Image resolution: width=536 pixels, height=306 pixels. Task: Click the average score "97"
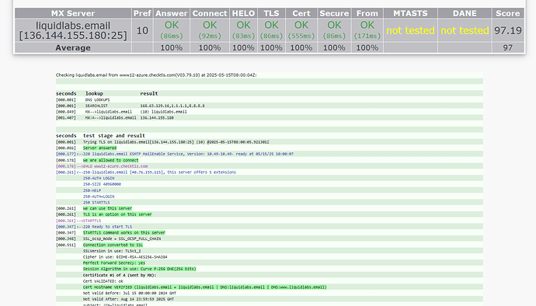click(507, 48)
